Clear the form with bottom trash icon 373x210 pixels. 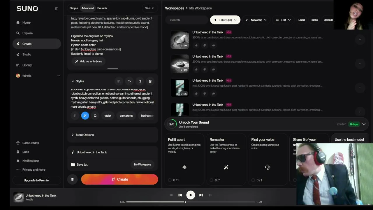point(72,179)
